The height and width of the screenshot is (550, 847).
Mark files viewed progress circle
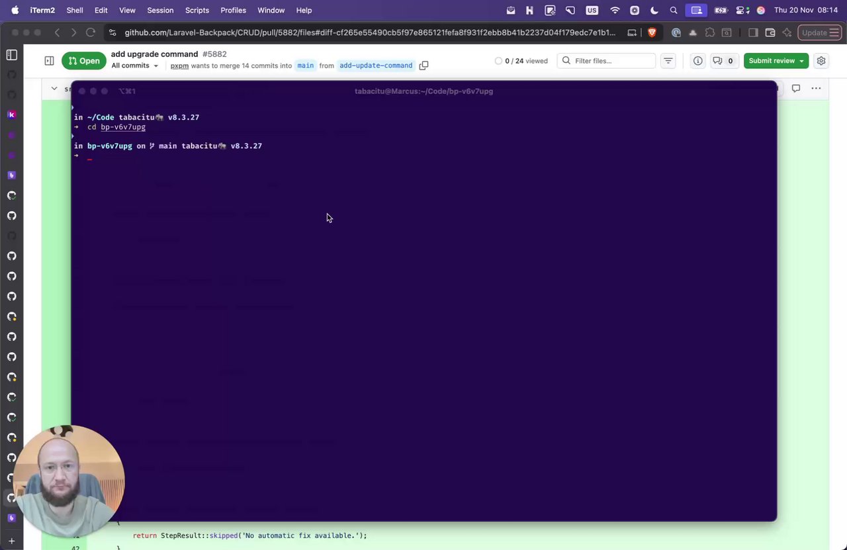pyautogui.click(x=498, y=61)
